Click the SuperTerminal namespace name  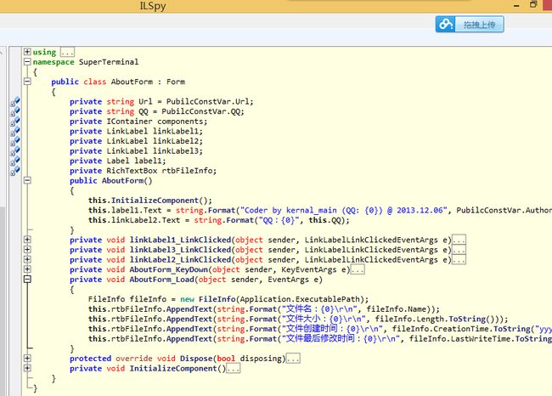pyautogui.click(x=109, y=62)
